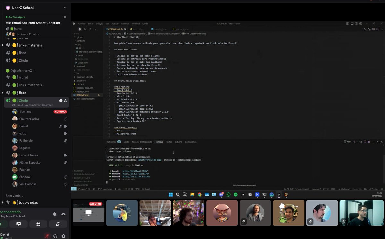This screenshot has height=239, width=385.
Task: Start an activity from voice panel
Action: point(38,224)
